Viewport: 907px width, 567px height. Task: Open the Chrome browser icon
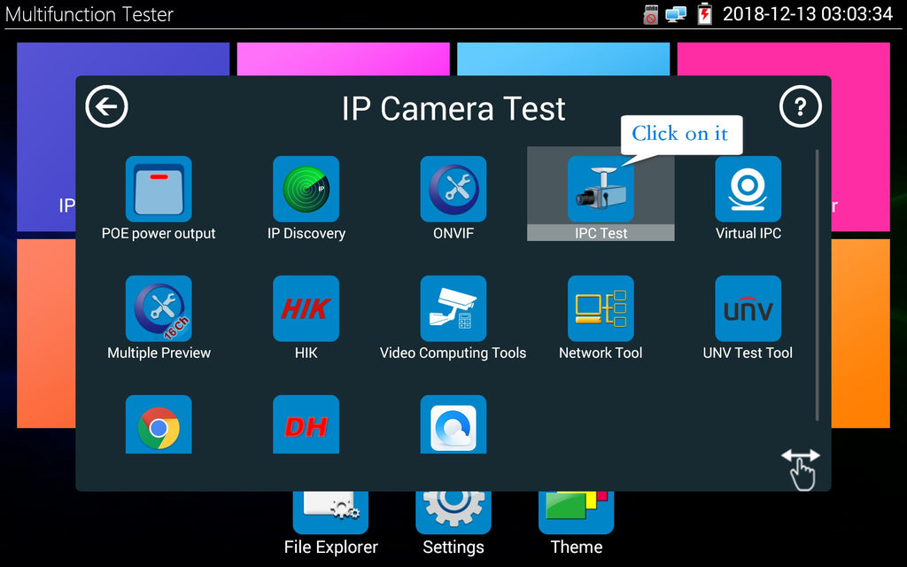(x=159, y=426)
